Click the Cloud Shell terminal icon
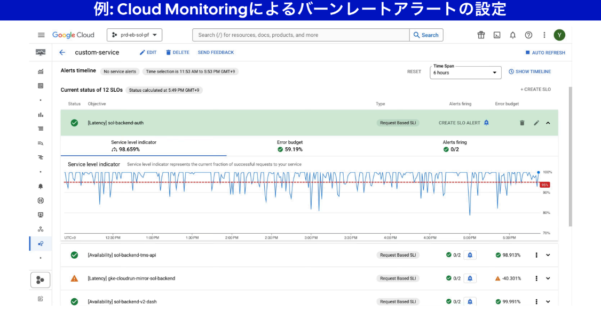The height and width of the screenshot is (335, 601). 497,35
